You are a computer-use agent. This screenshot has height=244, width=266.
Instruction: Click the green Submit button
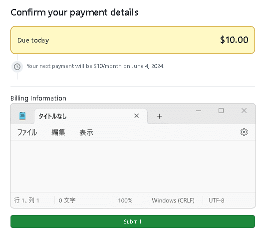pyautogui.click(x=133, y=221)
